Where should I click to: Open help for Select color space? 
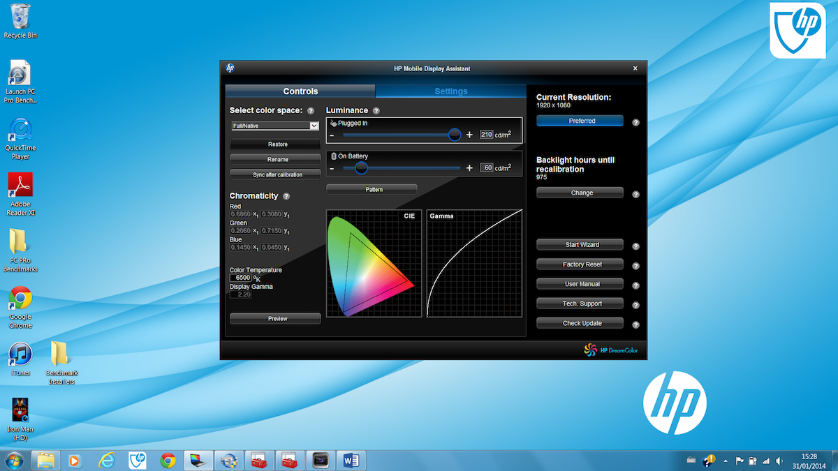point(311,111)
